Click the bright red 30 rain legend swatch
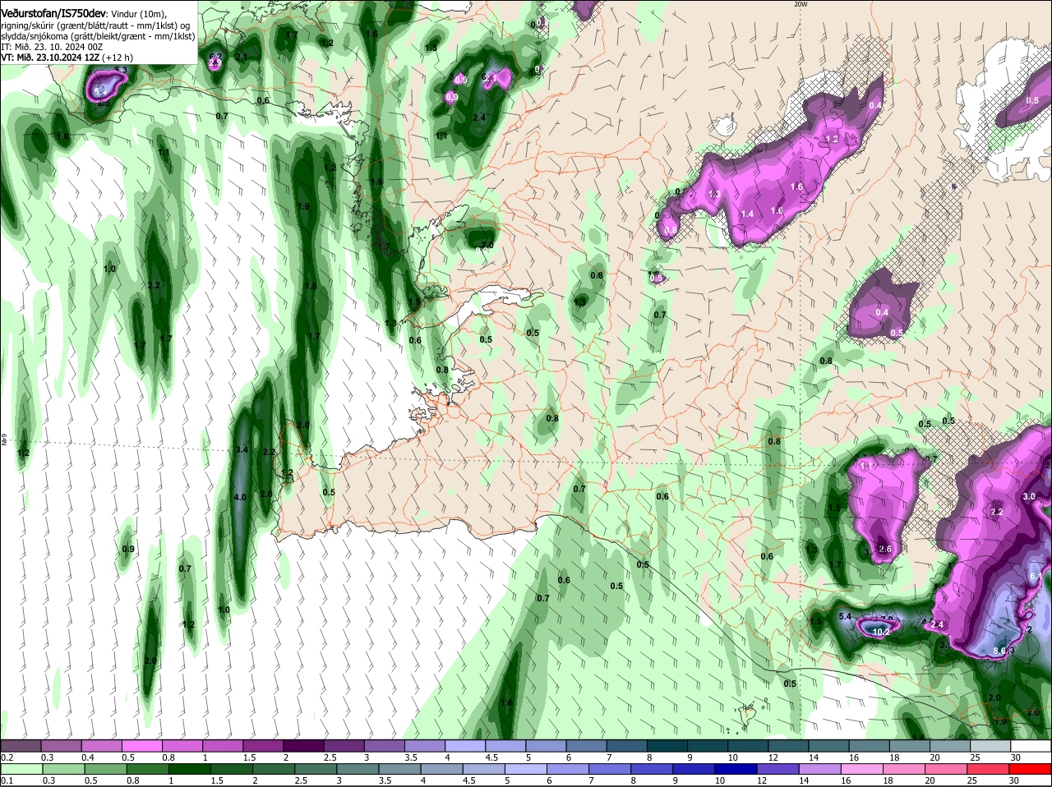1052x787 pixels. click(x=1031, y=768)
